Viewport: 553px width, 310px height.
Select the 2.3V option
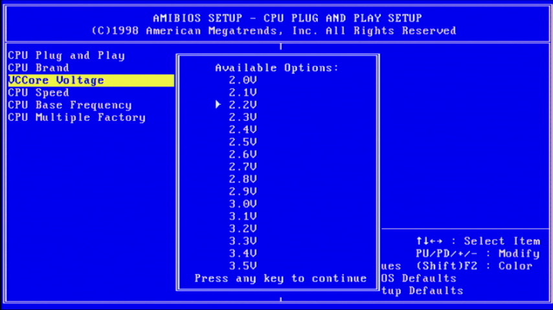(x=243, y=117)
